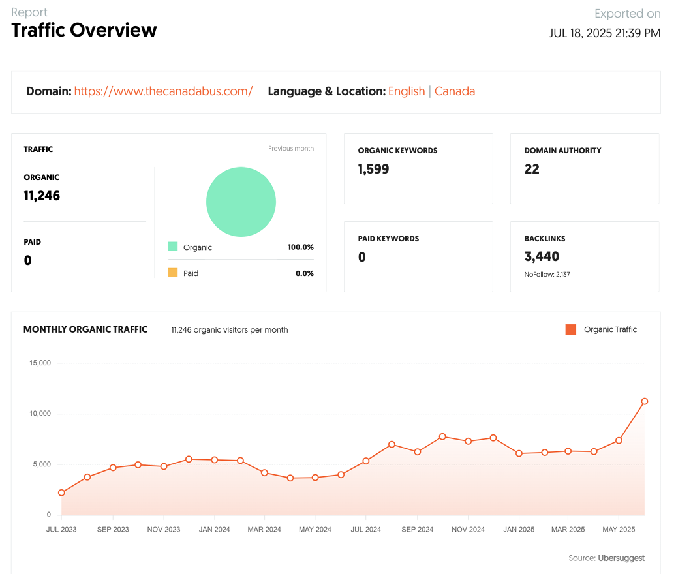This screenshot has height=578, width=676.
Task: Click the yellow Paid legend swatch
Action: [x=173, y=273]
